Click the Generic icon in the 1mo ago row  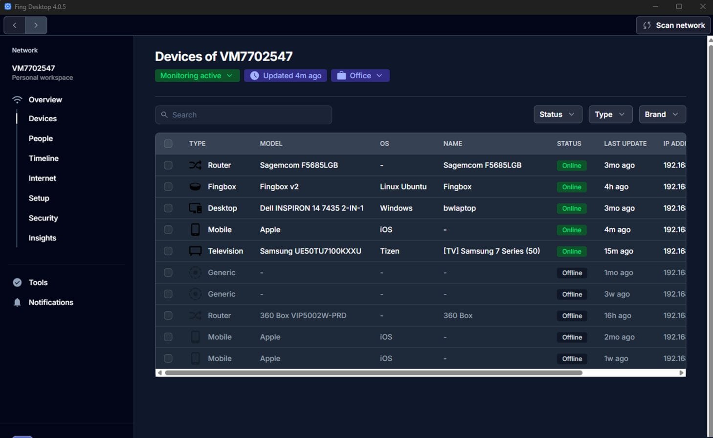coord(195,273)
